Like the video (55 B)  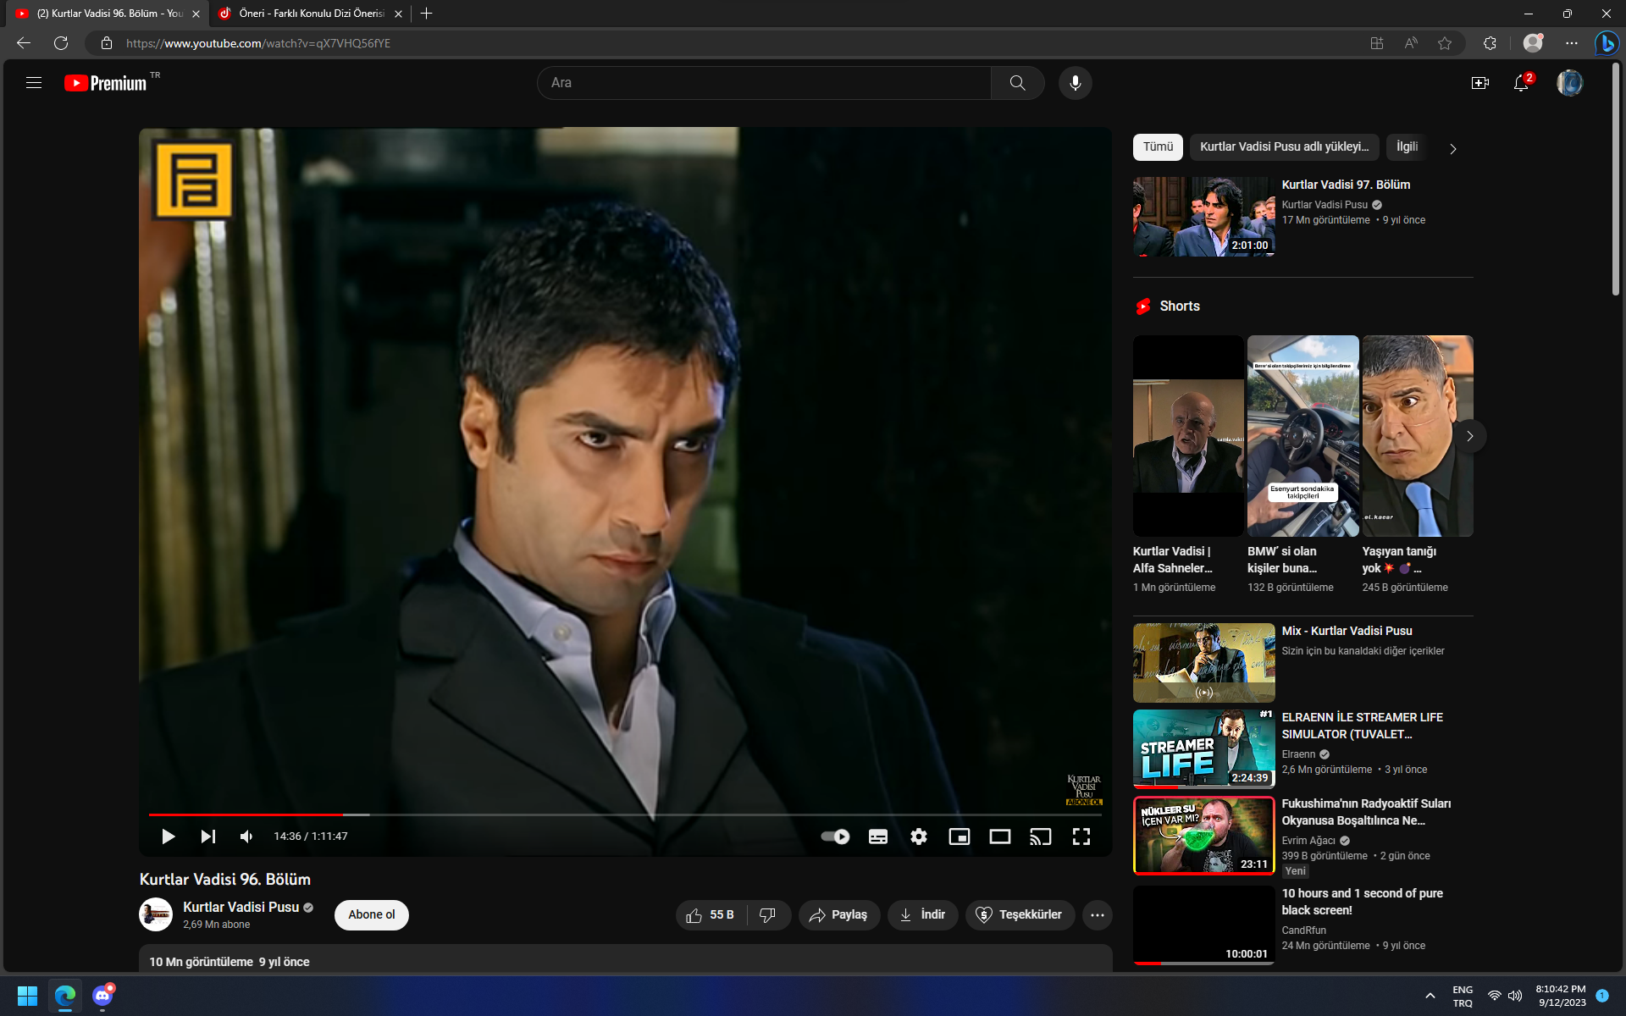click(711, 914)
